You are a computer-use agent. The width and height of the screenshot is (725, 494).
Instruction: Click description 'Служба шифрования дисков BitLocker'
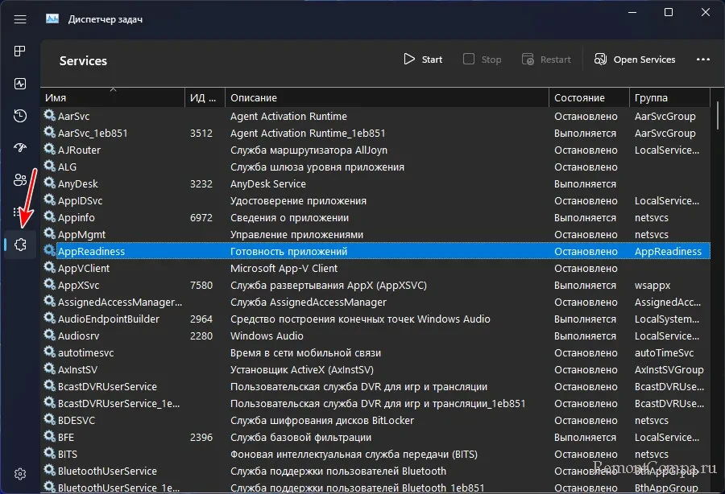tap(321, 421)
